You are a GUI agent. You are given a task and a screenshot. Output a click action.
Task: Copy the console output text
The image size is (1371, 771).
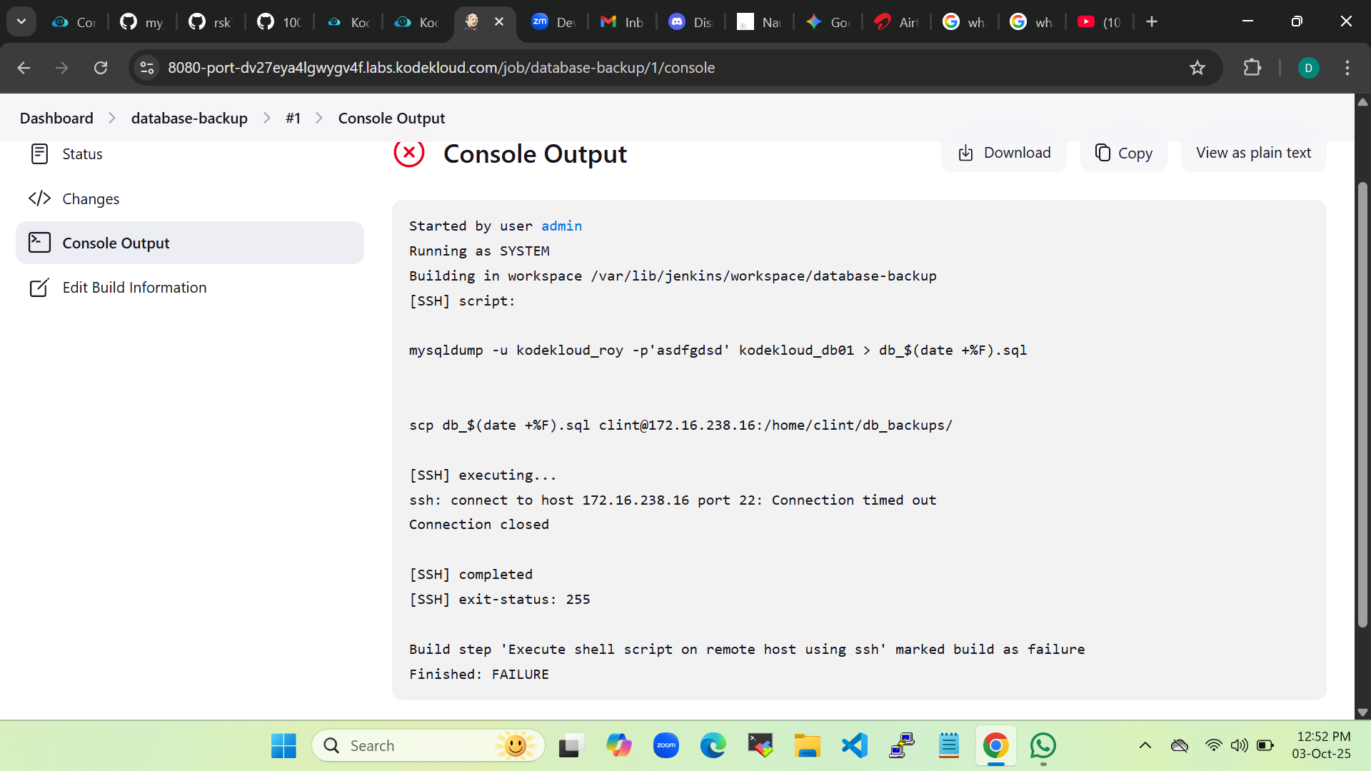tap(1124, 153)
